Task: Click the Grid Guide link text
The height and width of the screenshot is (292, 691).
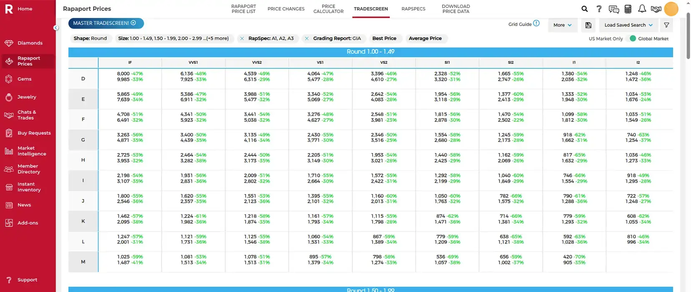Action: tap(520, 24)
